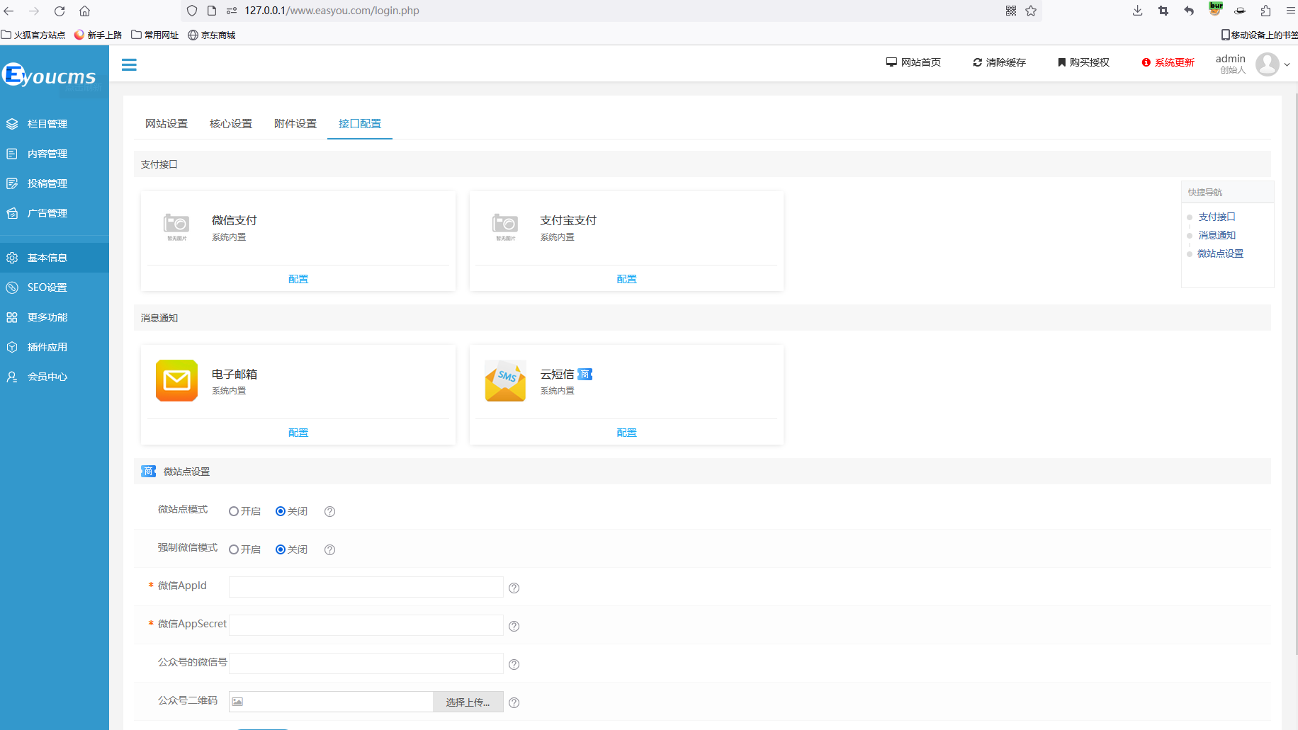Click 配置 under 云短信
Screen dimensions: 1298x730
(x=627, y=433)
